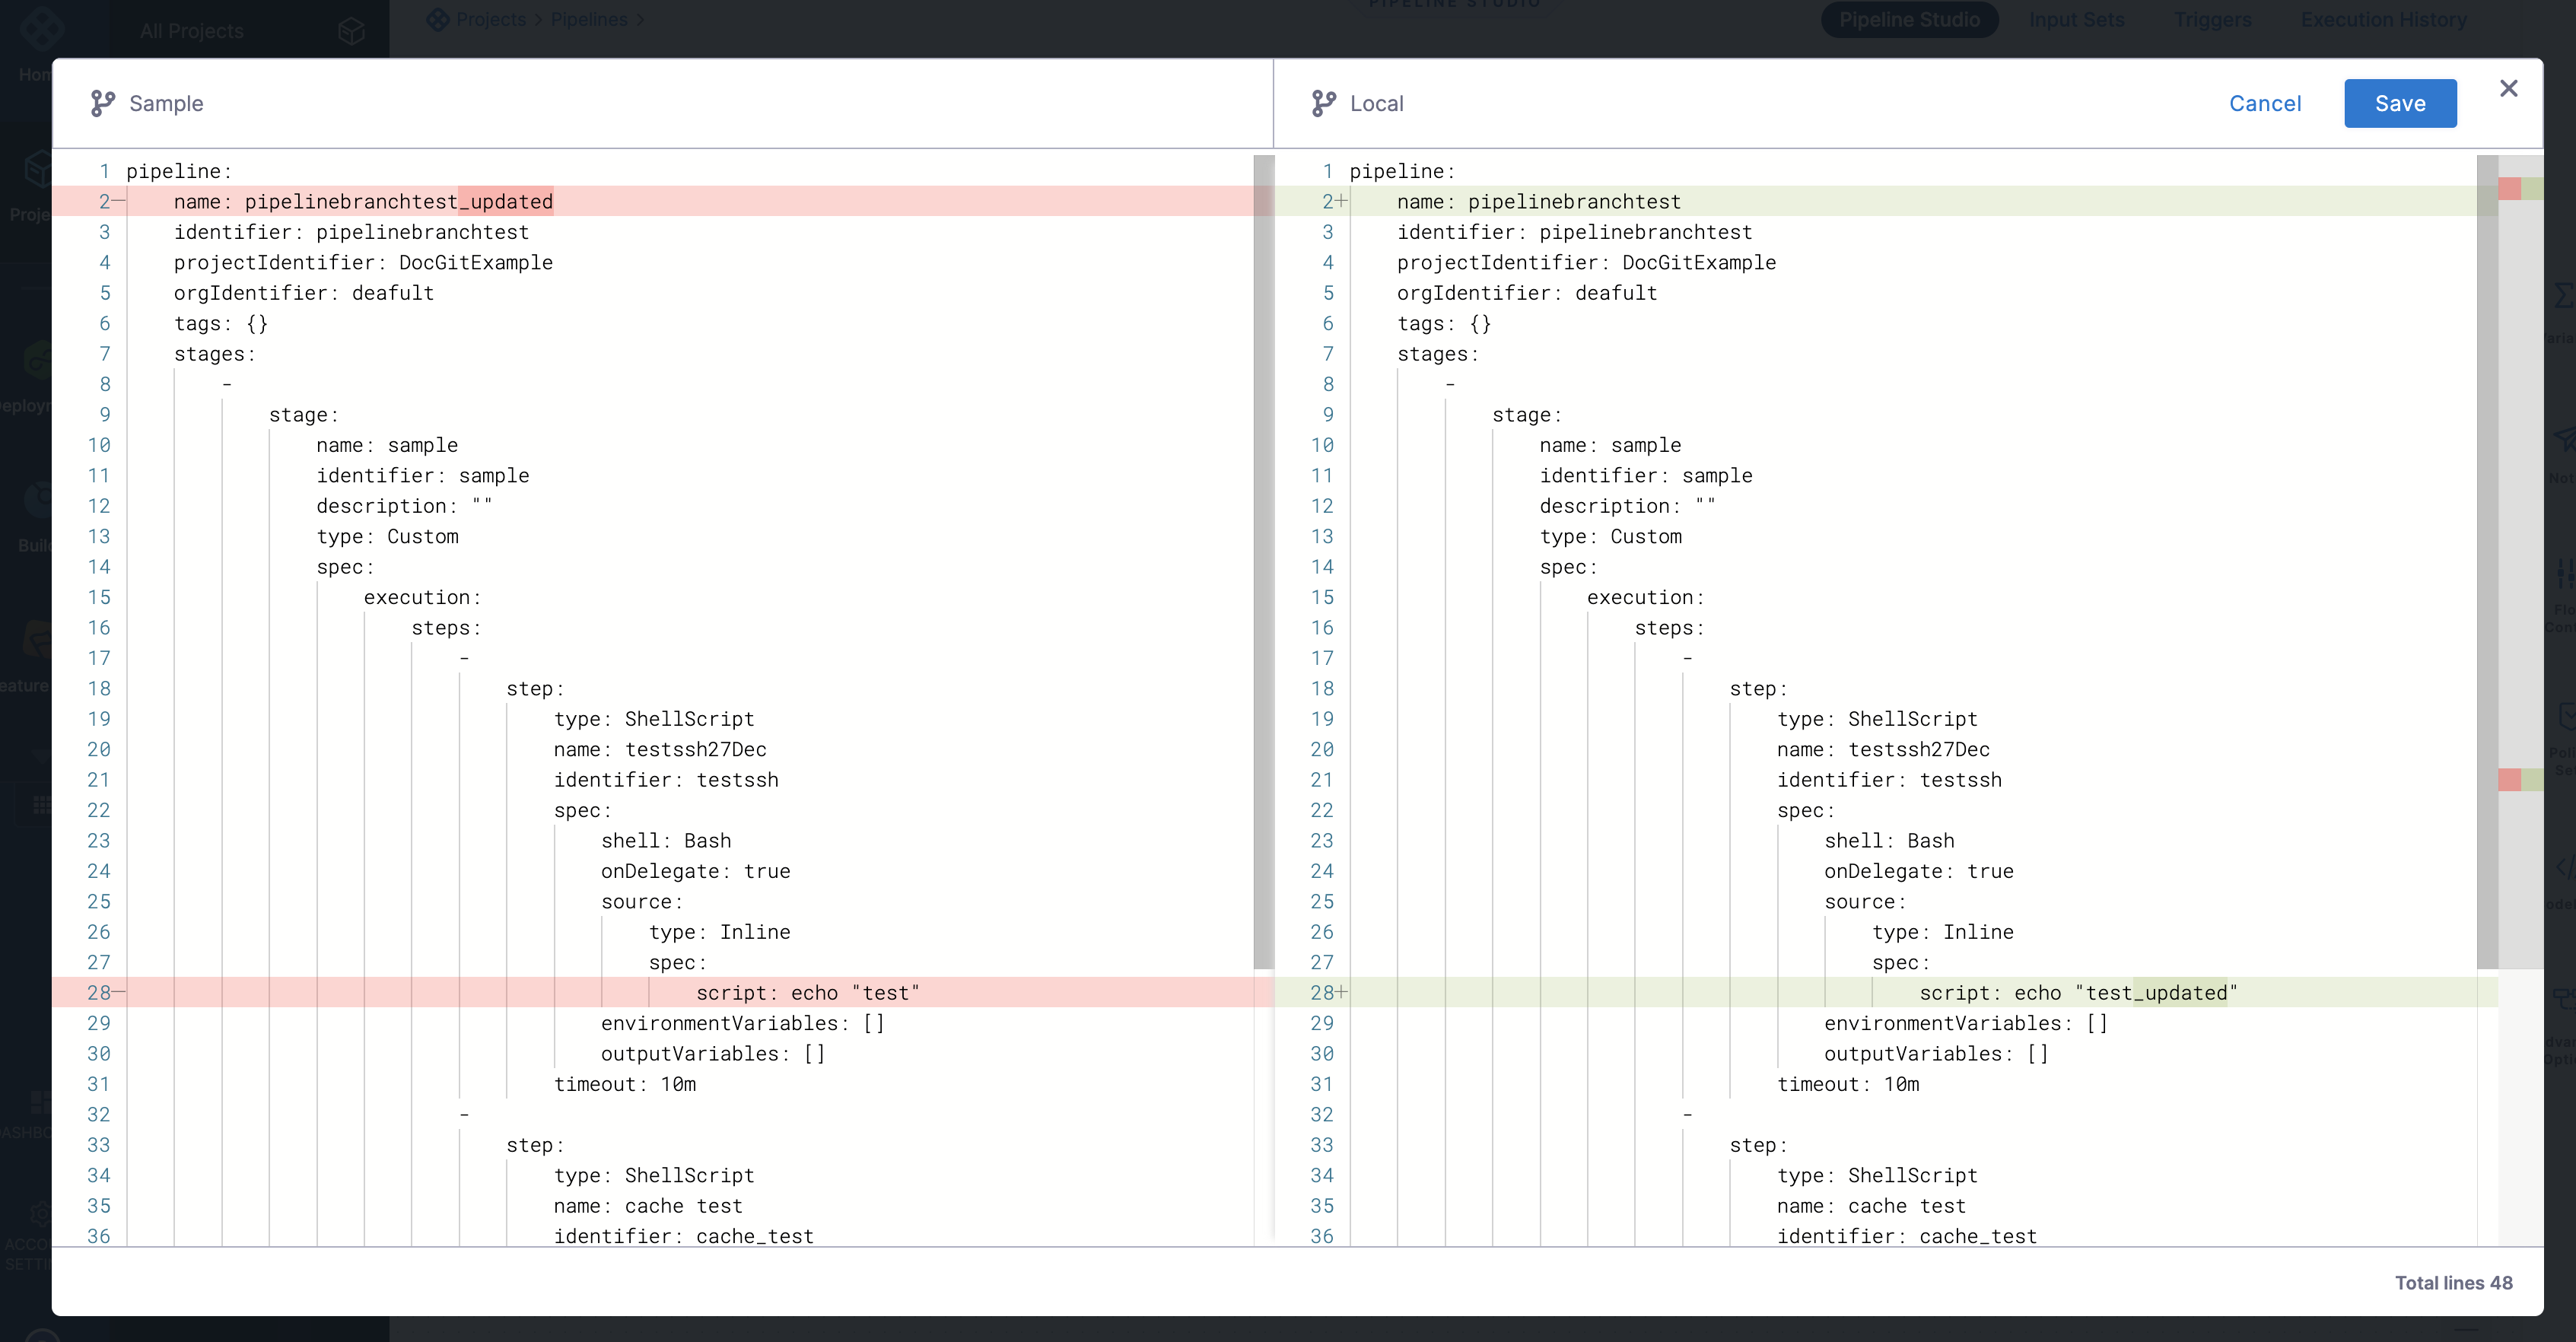Open the Input Sets tab
This screenshot has width=2576, height=1342.
click(2076, 20)
